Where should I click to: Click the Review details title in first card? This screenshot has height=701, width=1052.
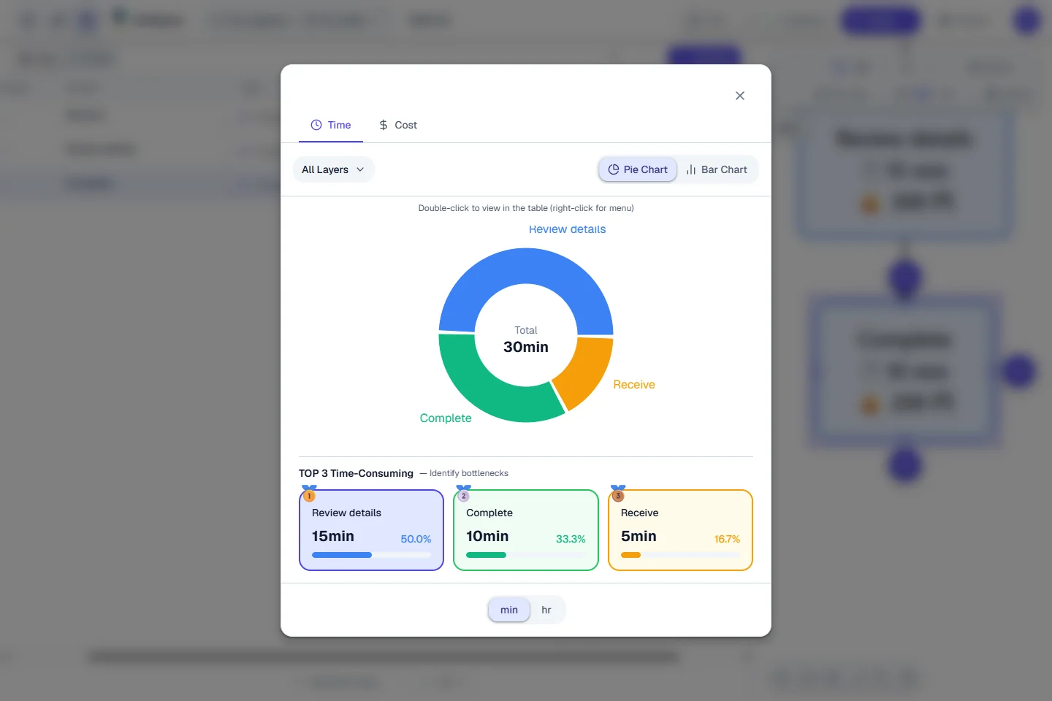click(346, 513)
